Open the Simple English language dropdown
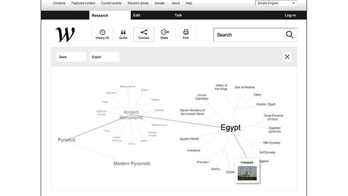 point(276,3)
